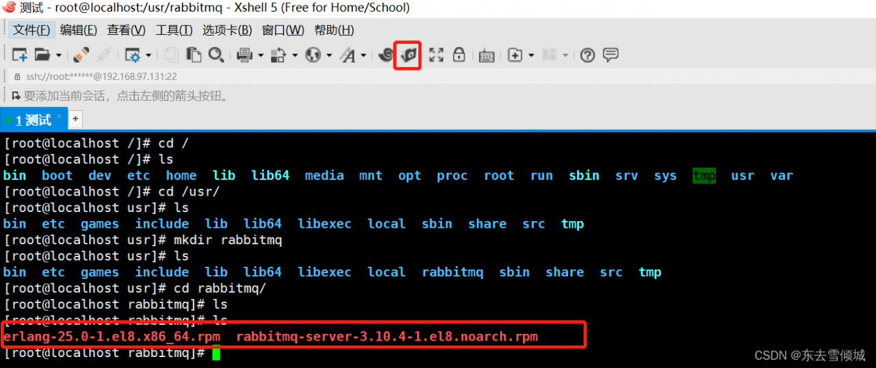Click the add-current-session arrow button
The image size is (876, 368).
pos(16,96)
